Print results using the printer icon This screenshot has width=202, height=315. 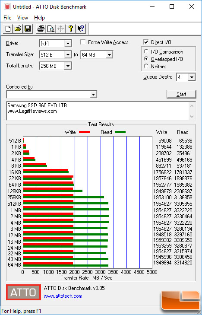point(41,29)
